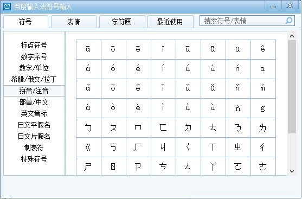Viewport: 302px width, 199px height.
Task: Pick the bopomofo ㄖ symbol
Action: pos(113,166)
